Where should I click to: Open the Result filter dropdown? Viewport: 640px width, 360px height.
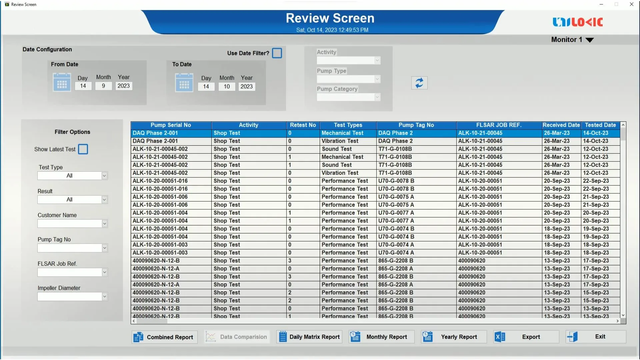point(104,200)
